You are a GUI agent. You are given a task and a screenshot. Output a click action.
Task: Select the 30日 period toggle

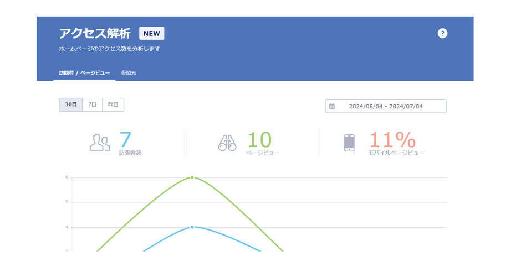[x=71, y=104]
